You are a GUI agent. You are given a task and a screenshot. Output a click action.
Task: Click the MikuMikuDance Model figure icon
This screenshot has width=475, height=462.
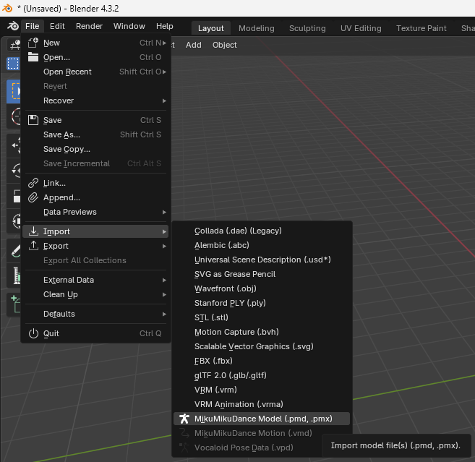point(184,419)
